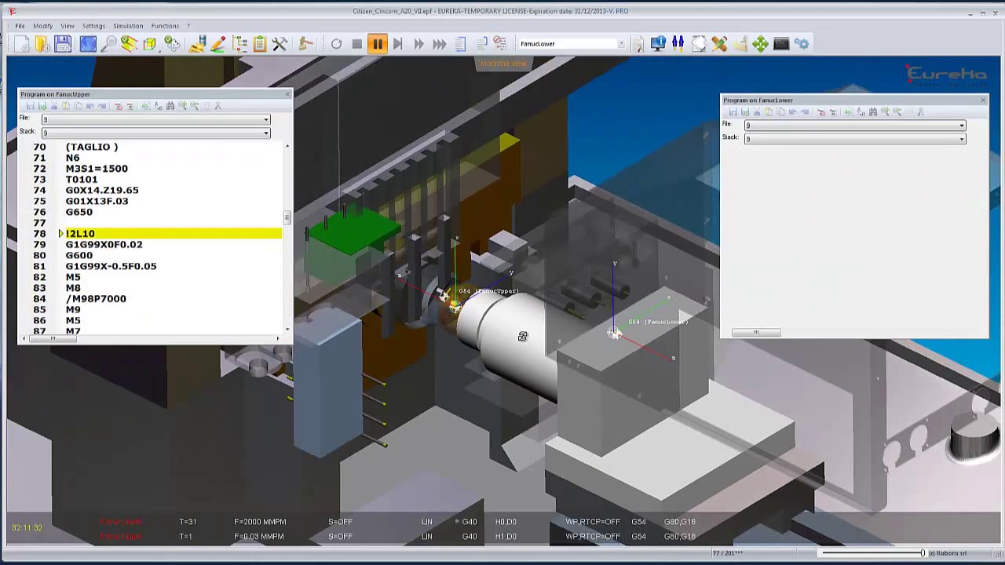The image size is (1005, 565).
Task: Click the G54 (FanucUpper) label in viewport
Action: [488, 291]
